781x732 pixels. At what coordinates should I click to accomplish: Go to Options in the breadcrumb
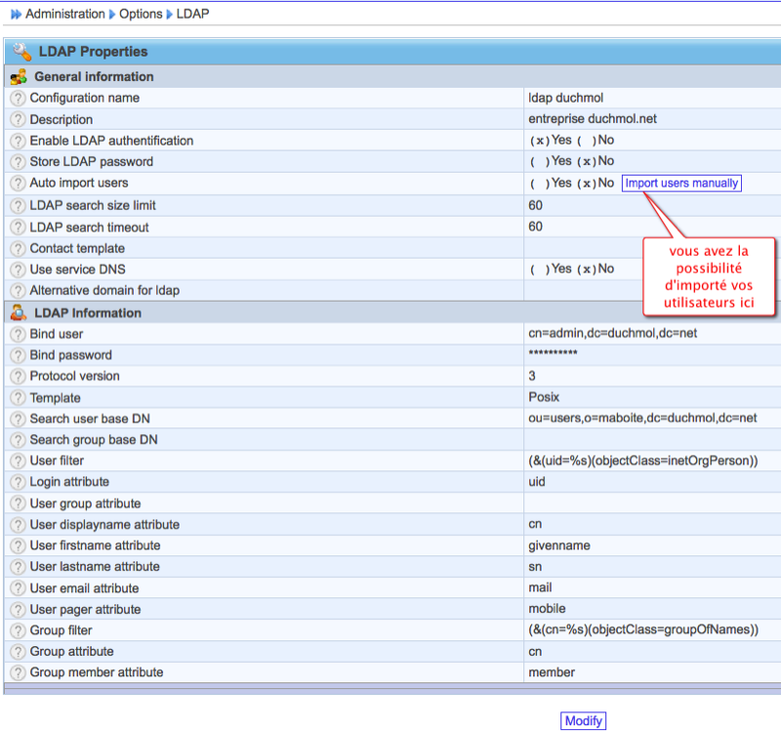[141, 14]
